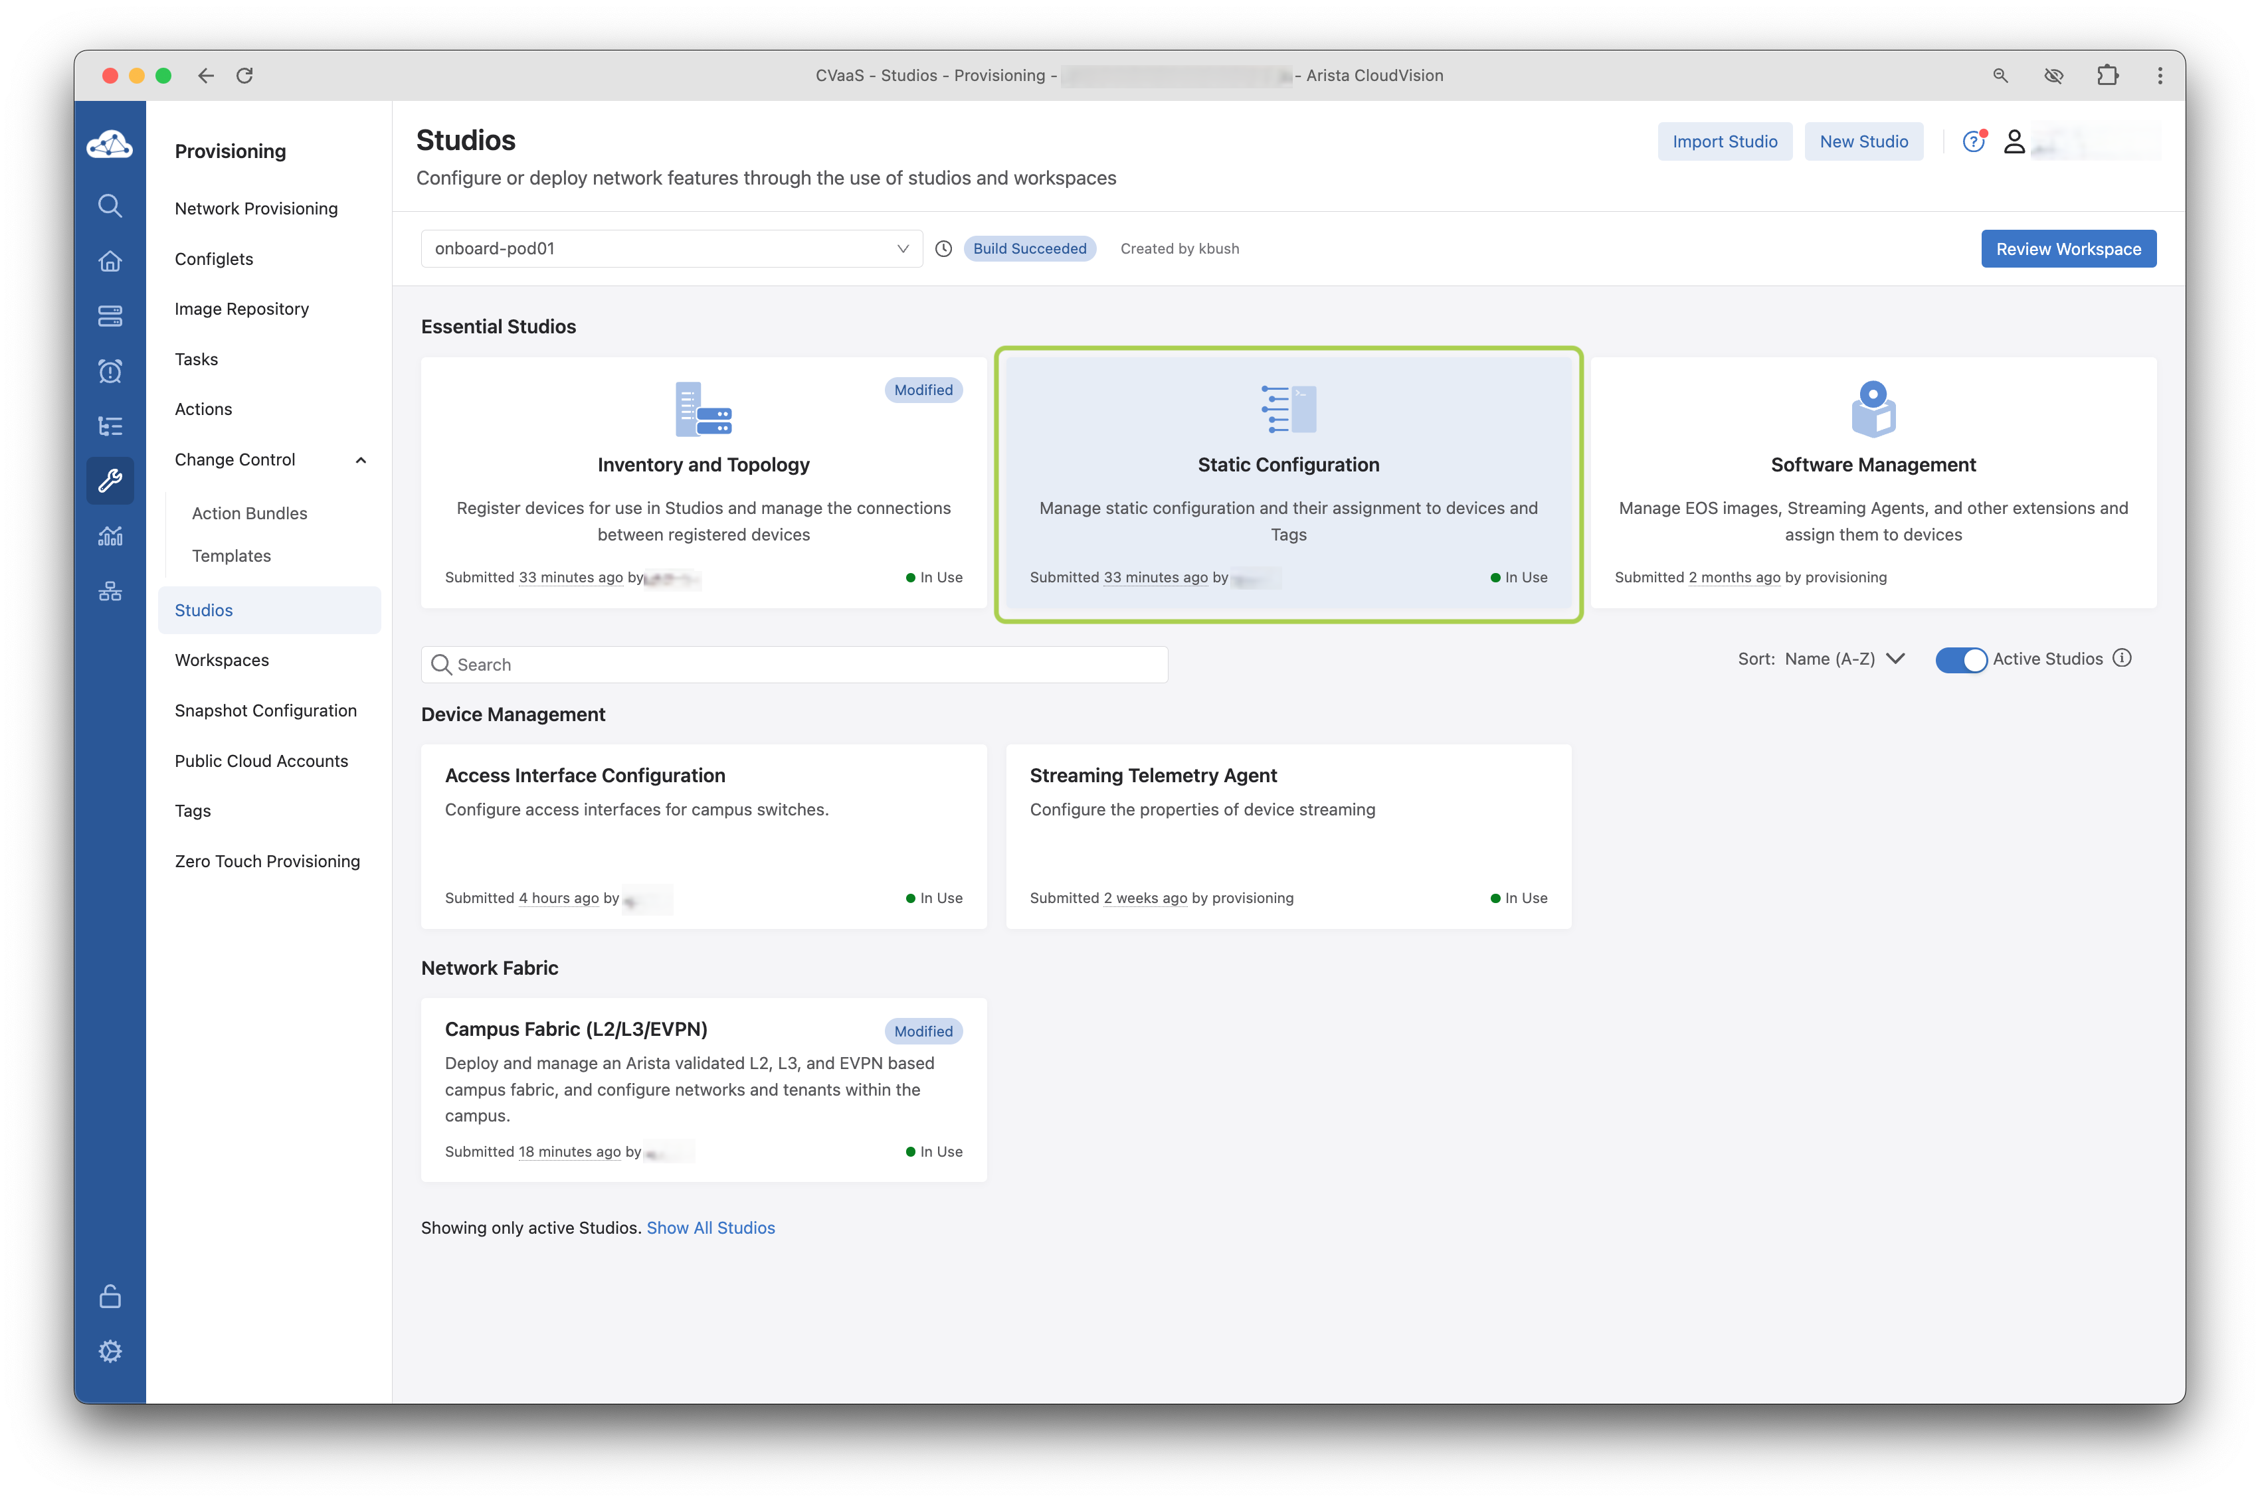
Task: Click the help question mark icon
Action: (1972, 142)
